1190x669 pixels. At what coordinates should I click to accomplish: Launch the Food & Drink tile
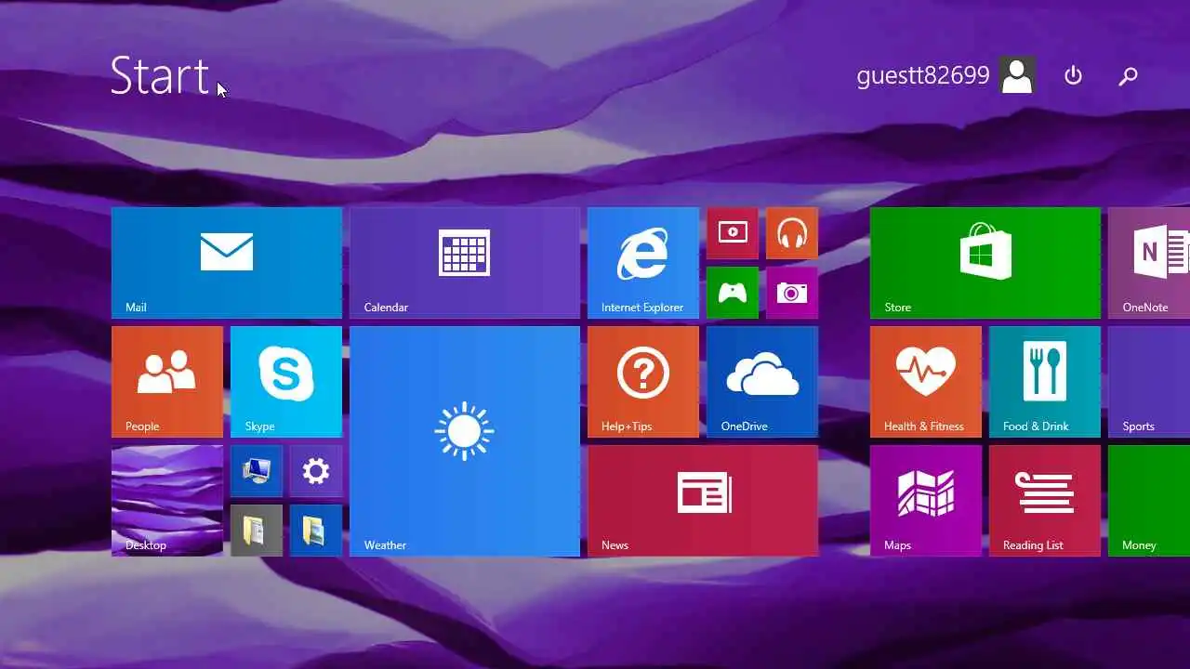1045,382
